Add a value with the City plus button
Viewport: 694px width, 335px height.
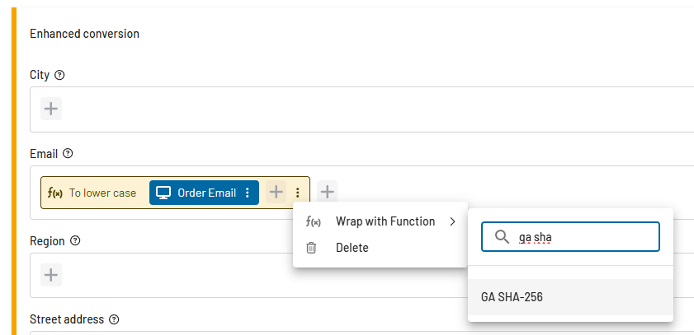(x=51, y=109)
